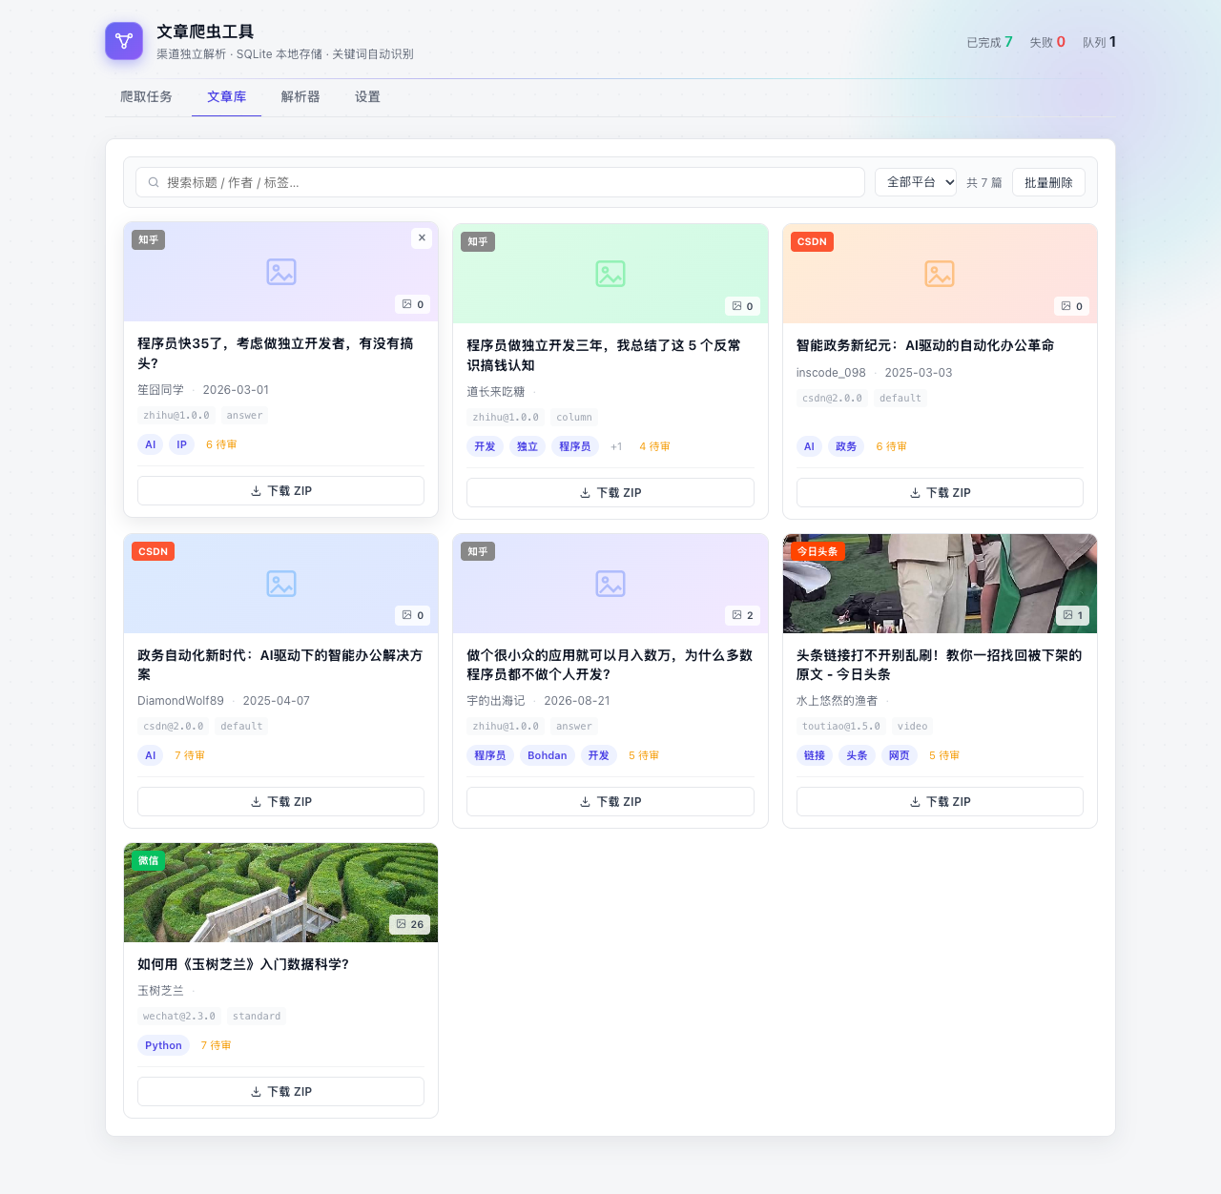Screen dimensions: 1221x1194
Task: Click image count badge on '程序员快35了' card
Action: pos(413,304)
